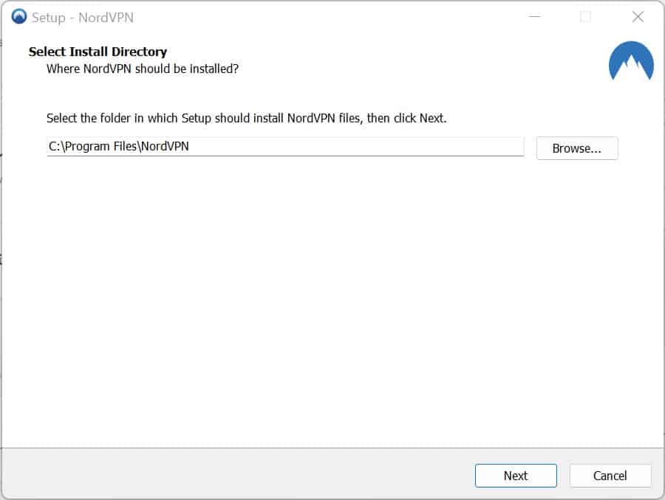Click the large blue NordVPN mountain logo
Screen dimensions: 665x500
[631, 62]
